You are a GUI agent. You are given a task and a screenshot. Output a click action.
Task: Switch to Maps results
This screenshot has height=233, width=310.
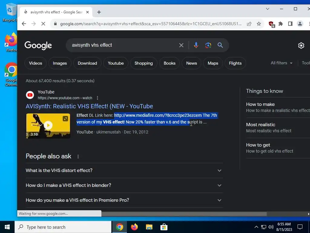[213, 63]
